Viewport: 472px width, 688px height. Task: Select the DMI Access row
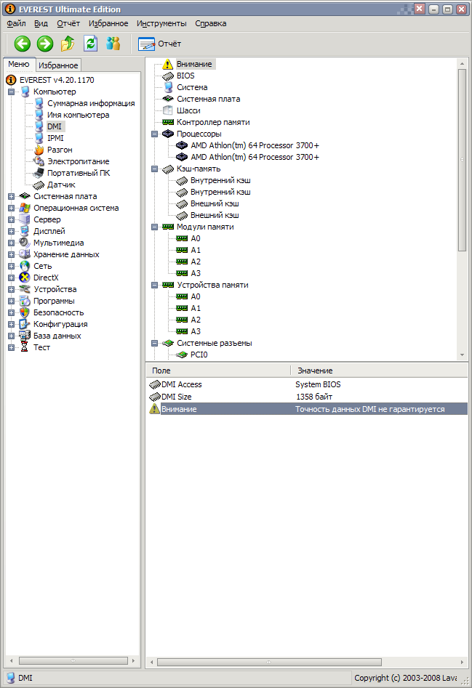pyautogui.click(x=307, y=384)
